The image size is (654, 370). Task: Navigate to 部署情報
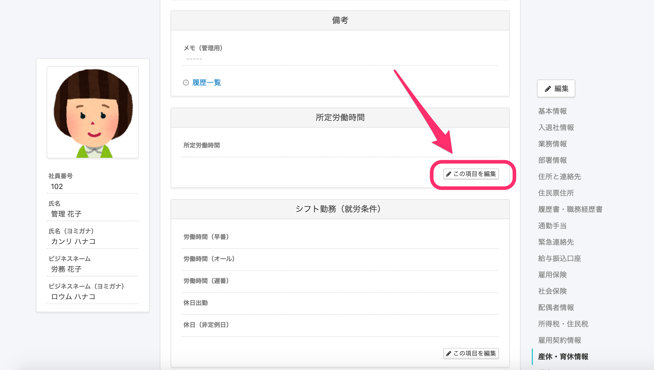[552, 160]
